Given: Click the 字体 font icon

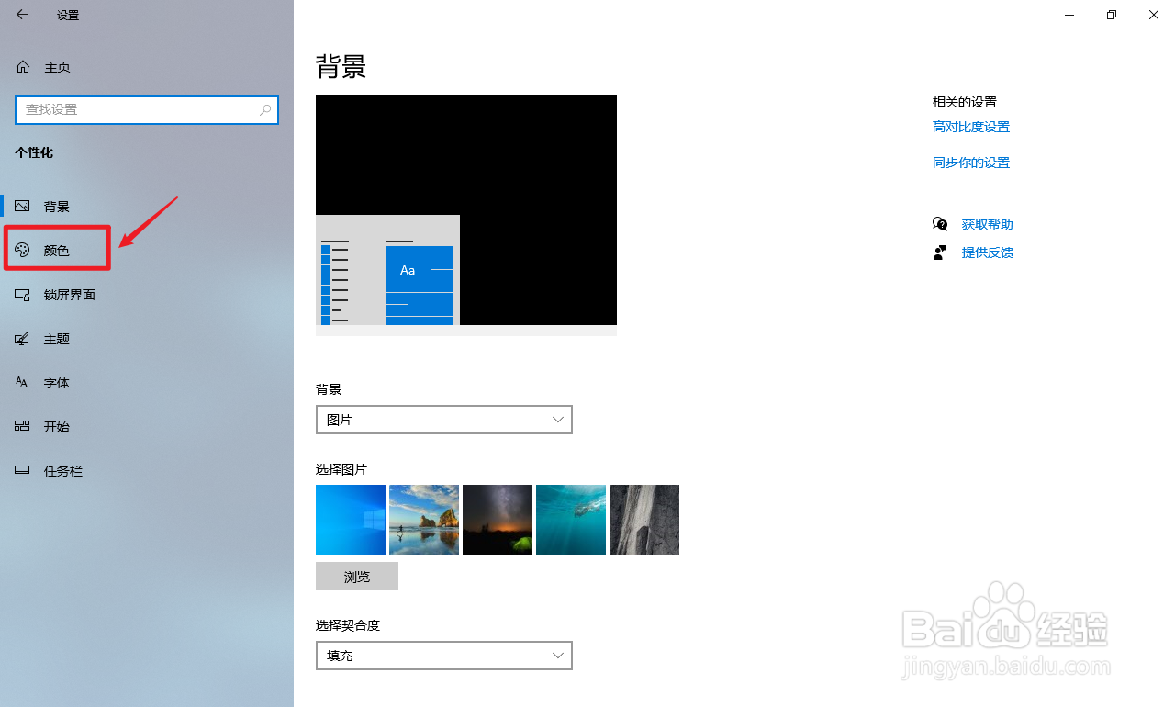Looking at the screenshot, I should click(23, 383).
